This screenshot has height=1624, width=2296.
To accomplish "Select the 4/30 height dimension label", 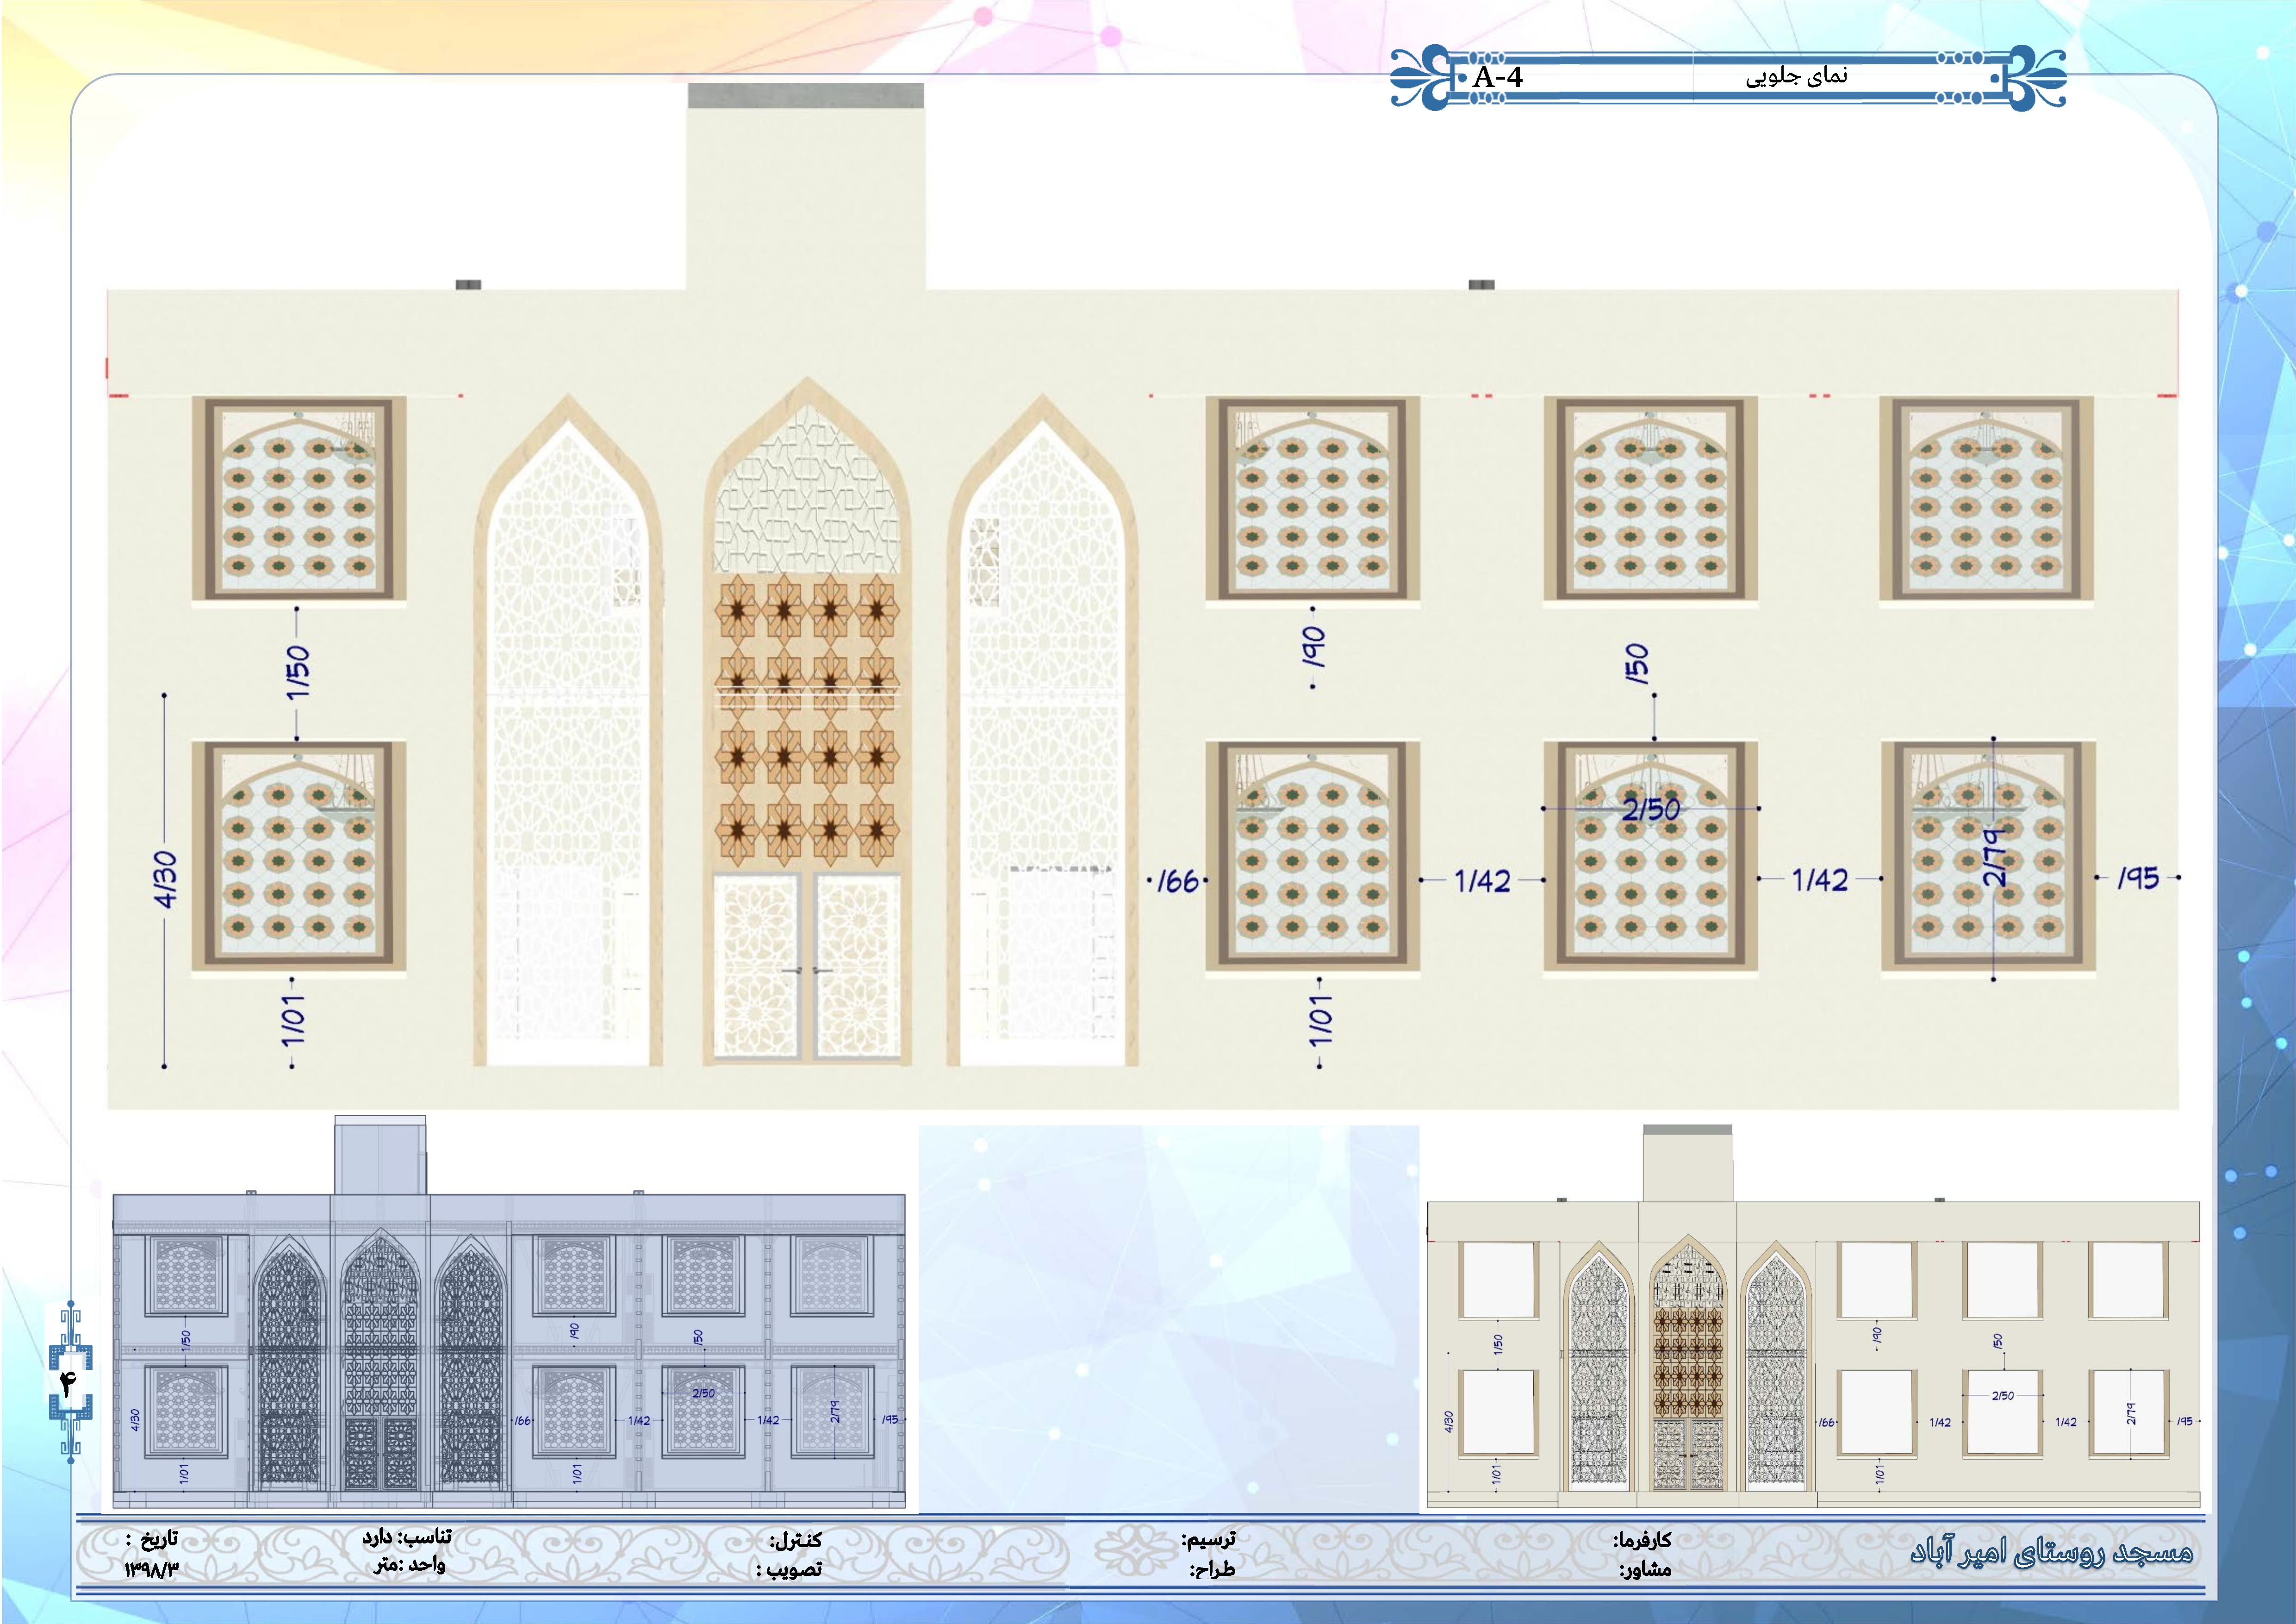I will click(x=165, y=880).
